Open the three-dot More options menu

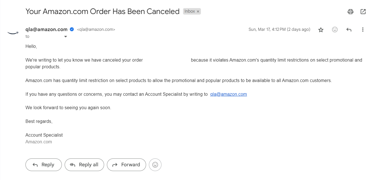point(363,30)
